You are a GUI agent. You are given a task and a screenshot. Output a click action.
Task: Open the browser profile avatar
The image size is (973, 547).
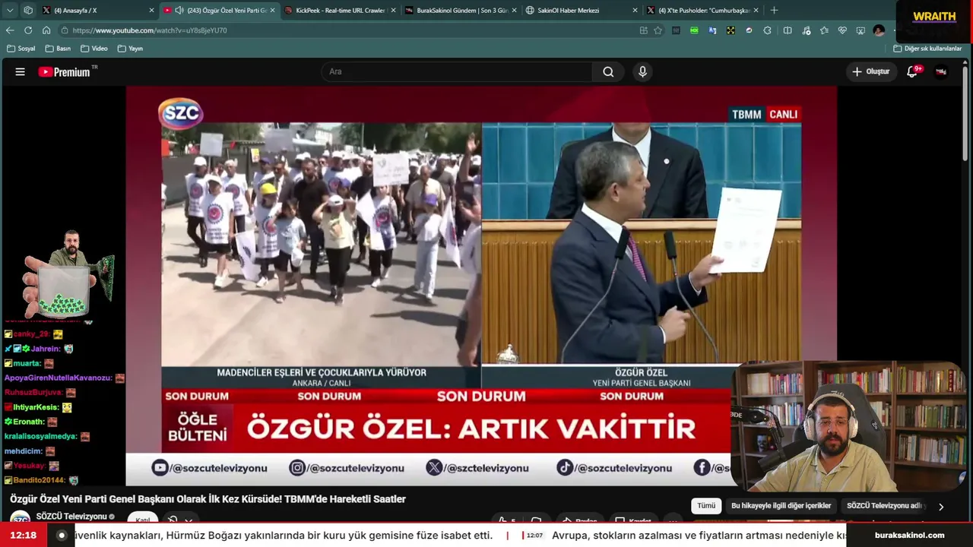[x=879, y=30]
